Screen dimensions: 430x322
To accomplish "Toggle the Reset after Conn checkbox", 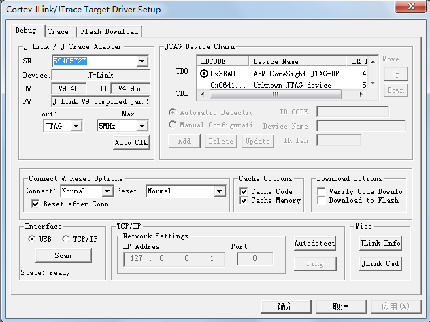I will pyautogui.click(x=35, y=204).
